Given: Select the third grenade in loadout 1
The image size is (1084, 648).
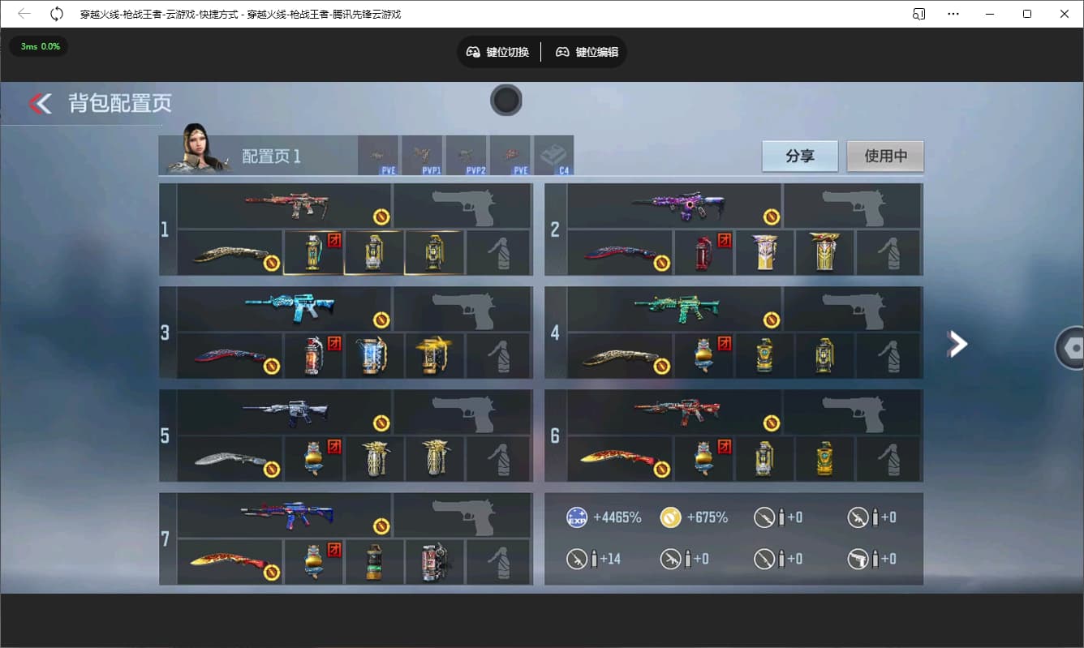Looking at the screenshot, I should 435,253.
